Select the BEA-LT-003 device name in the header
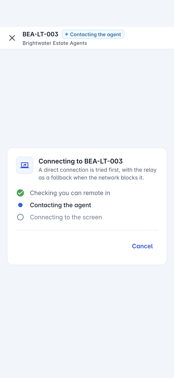174x378 pixels. (x=40, y=34)
